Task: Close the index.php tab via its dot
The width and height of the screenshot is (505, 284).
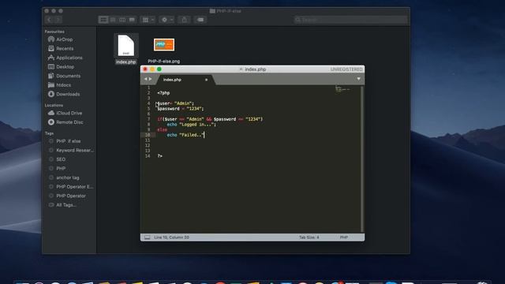Action: pyautogui.click(x=206, y=80)
